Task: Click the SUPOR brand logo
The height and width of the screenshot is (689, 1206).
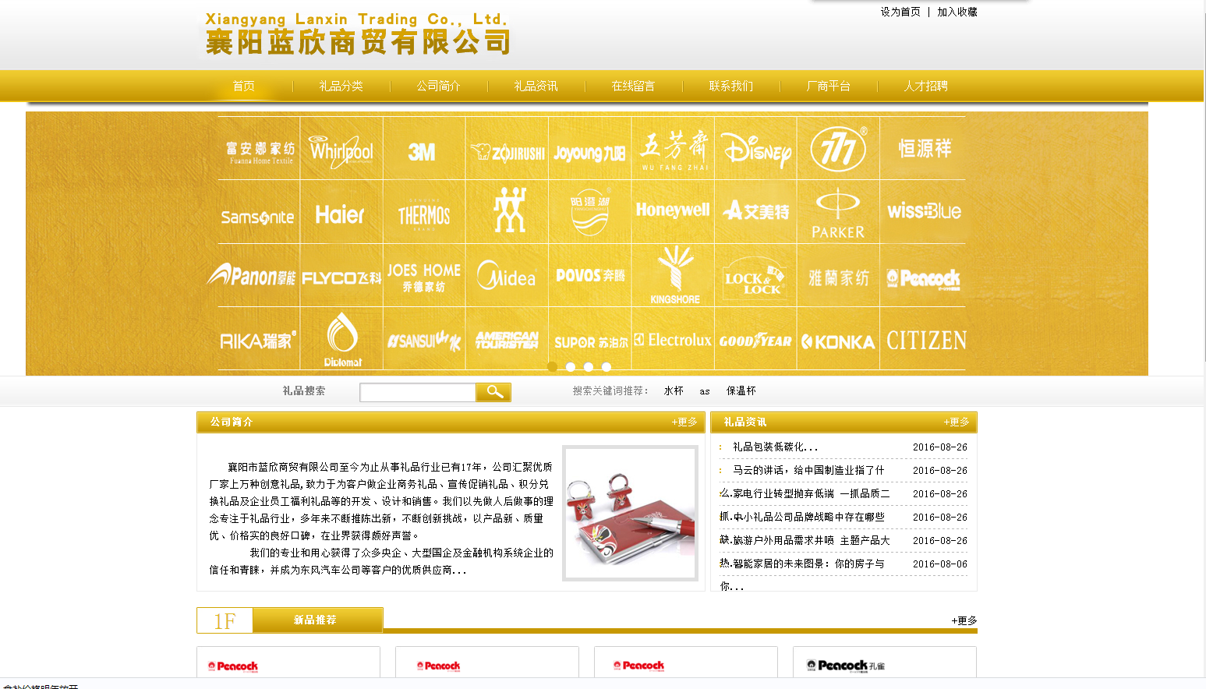Action: [x=591, y=342]
